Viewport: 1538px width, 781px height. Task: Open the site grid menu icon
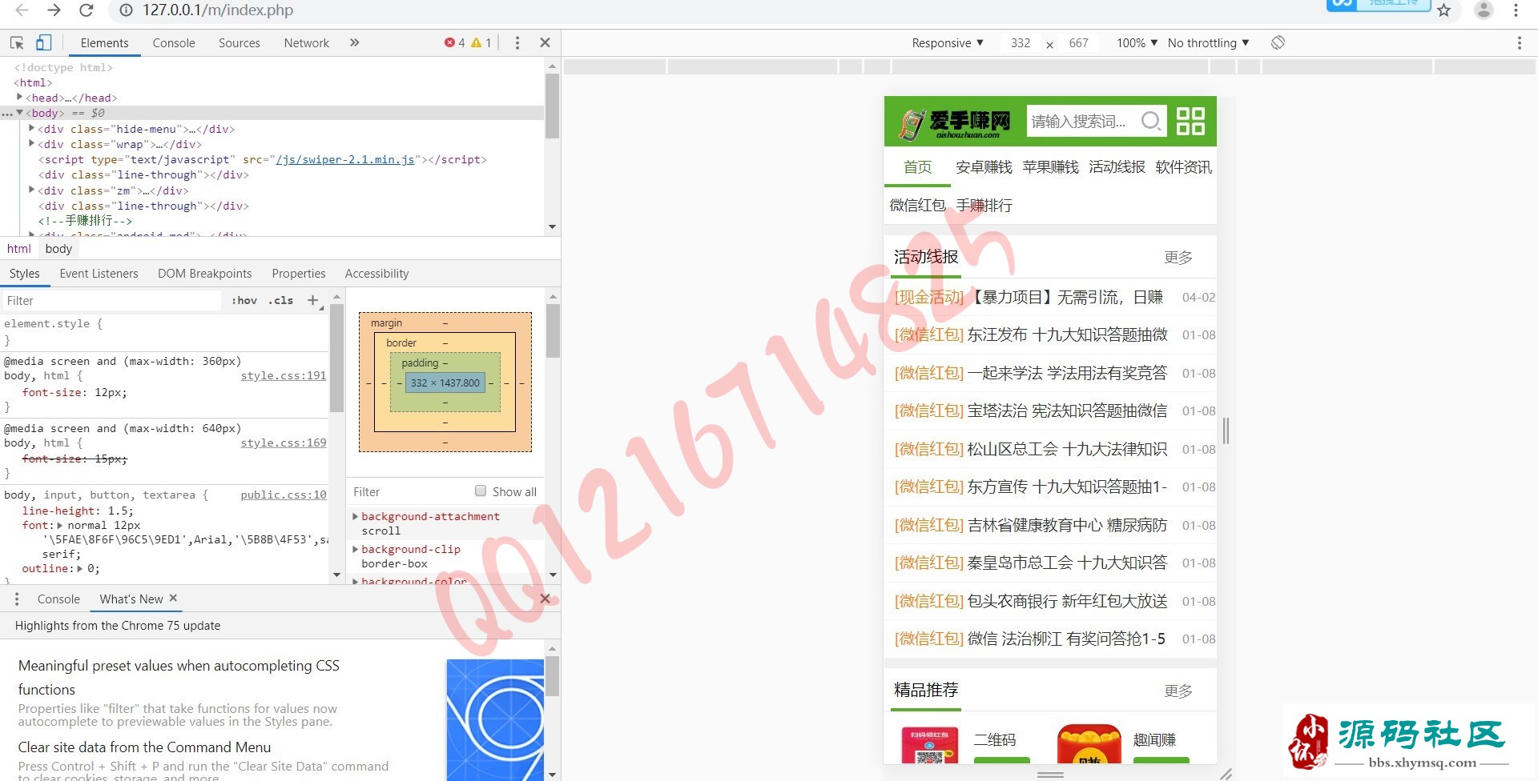[x=1190, y=121]
